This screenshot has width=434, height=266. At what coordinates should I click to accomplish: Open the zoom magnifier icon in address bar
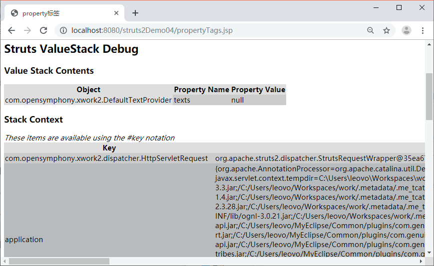point(371,30)
